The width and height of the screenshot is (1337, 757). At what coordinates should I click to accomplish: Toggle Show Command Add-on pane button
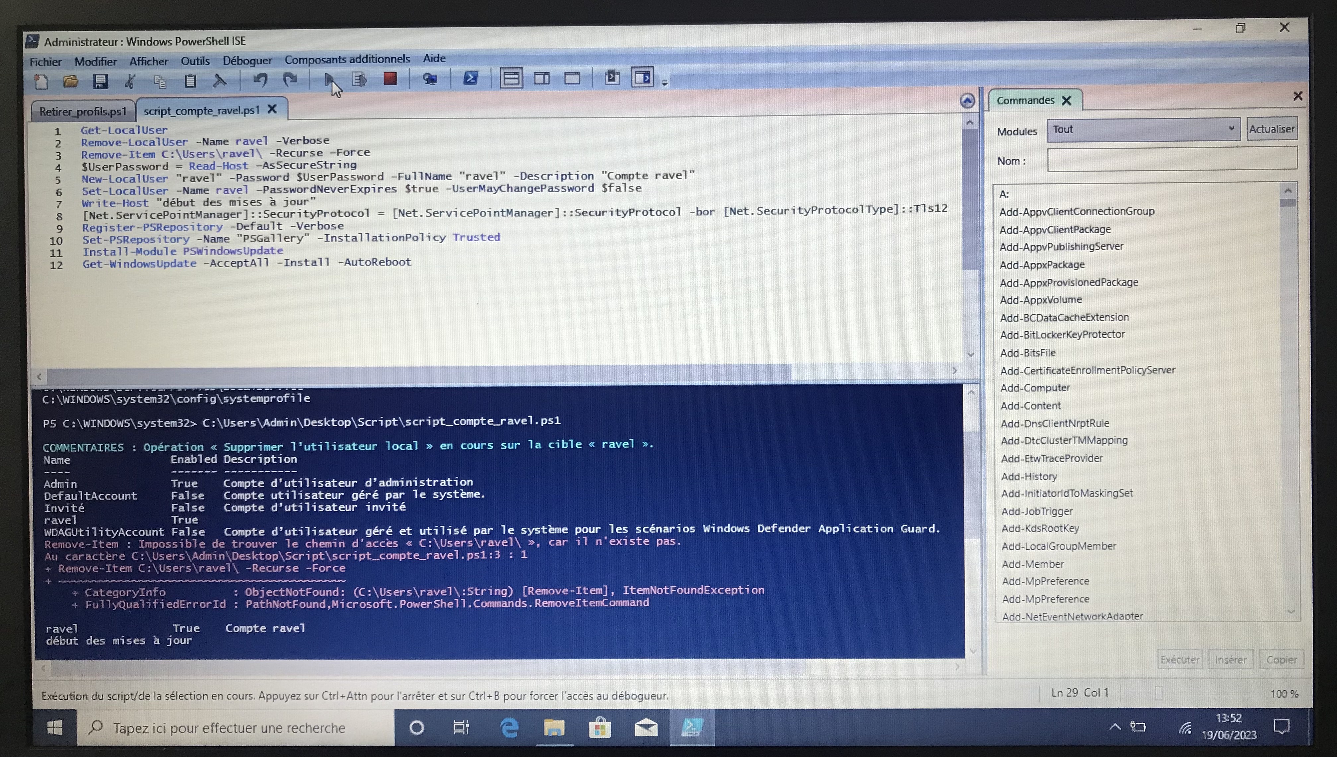pyautogui.click(x=642, y=78)
